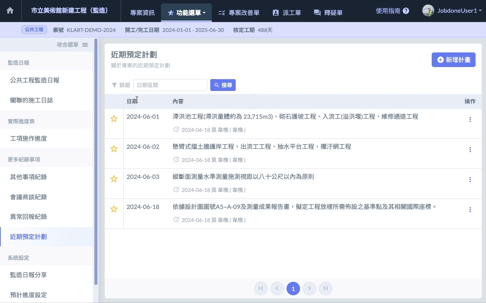486x303 pixels.
Task: Go to the last page of results
Action: pos(325,288)
